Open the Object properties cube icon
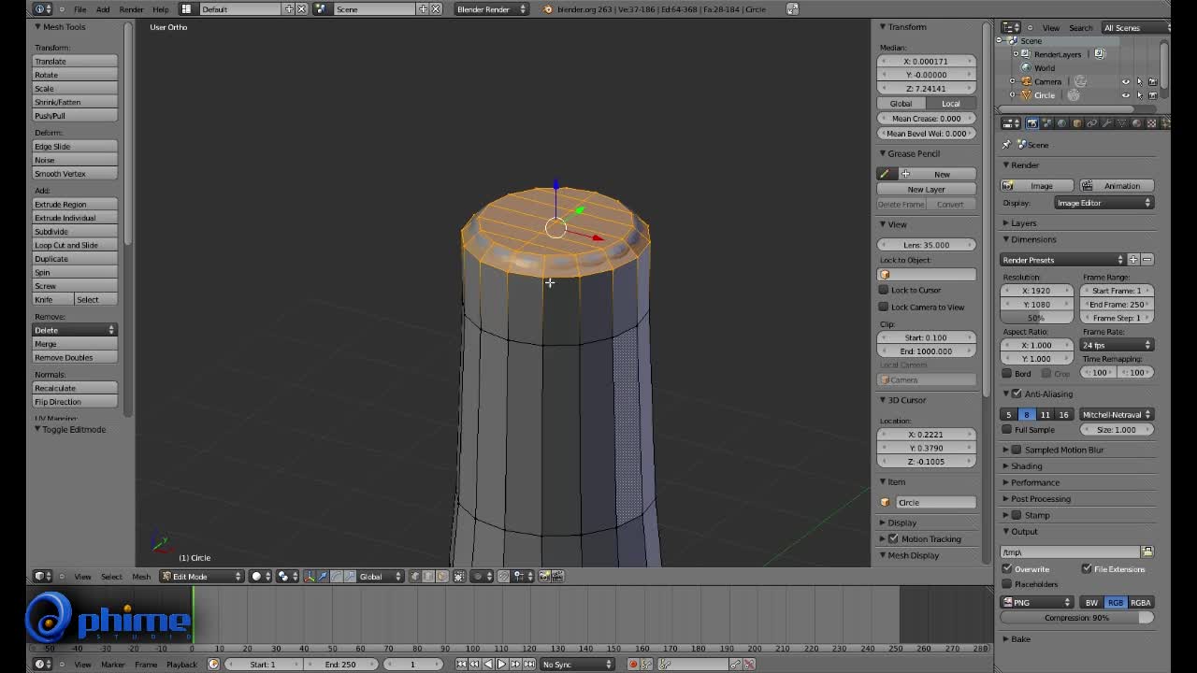Image resolution: width=1197 pixels, height=673 pixels. pos(1076,123)
